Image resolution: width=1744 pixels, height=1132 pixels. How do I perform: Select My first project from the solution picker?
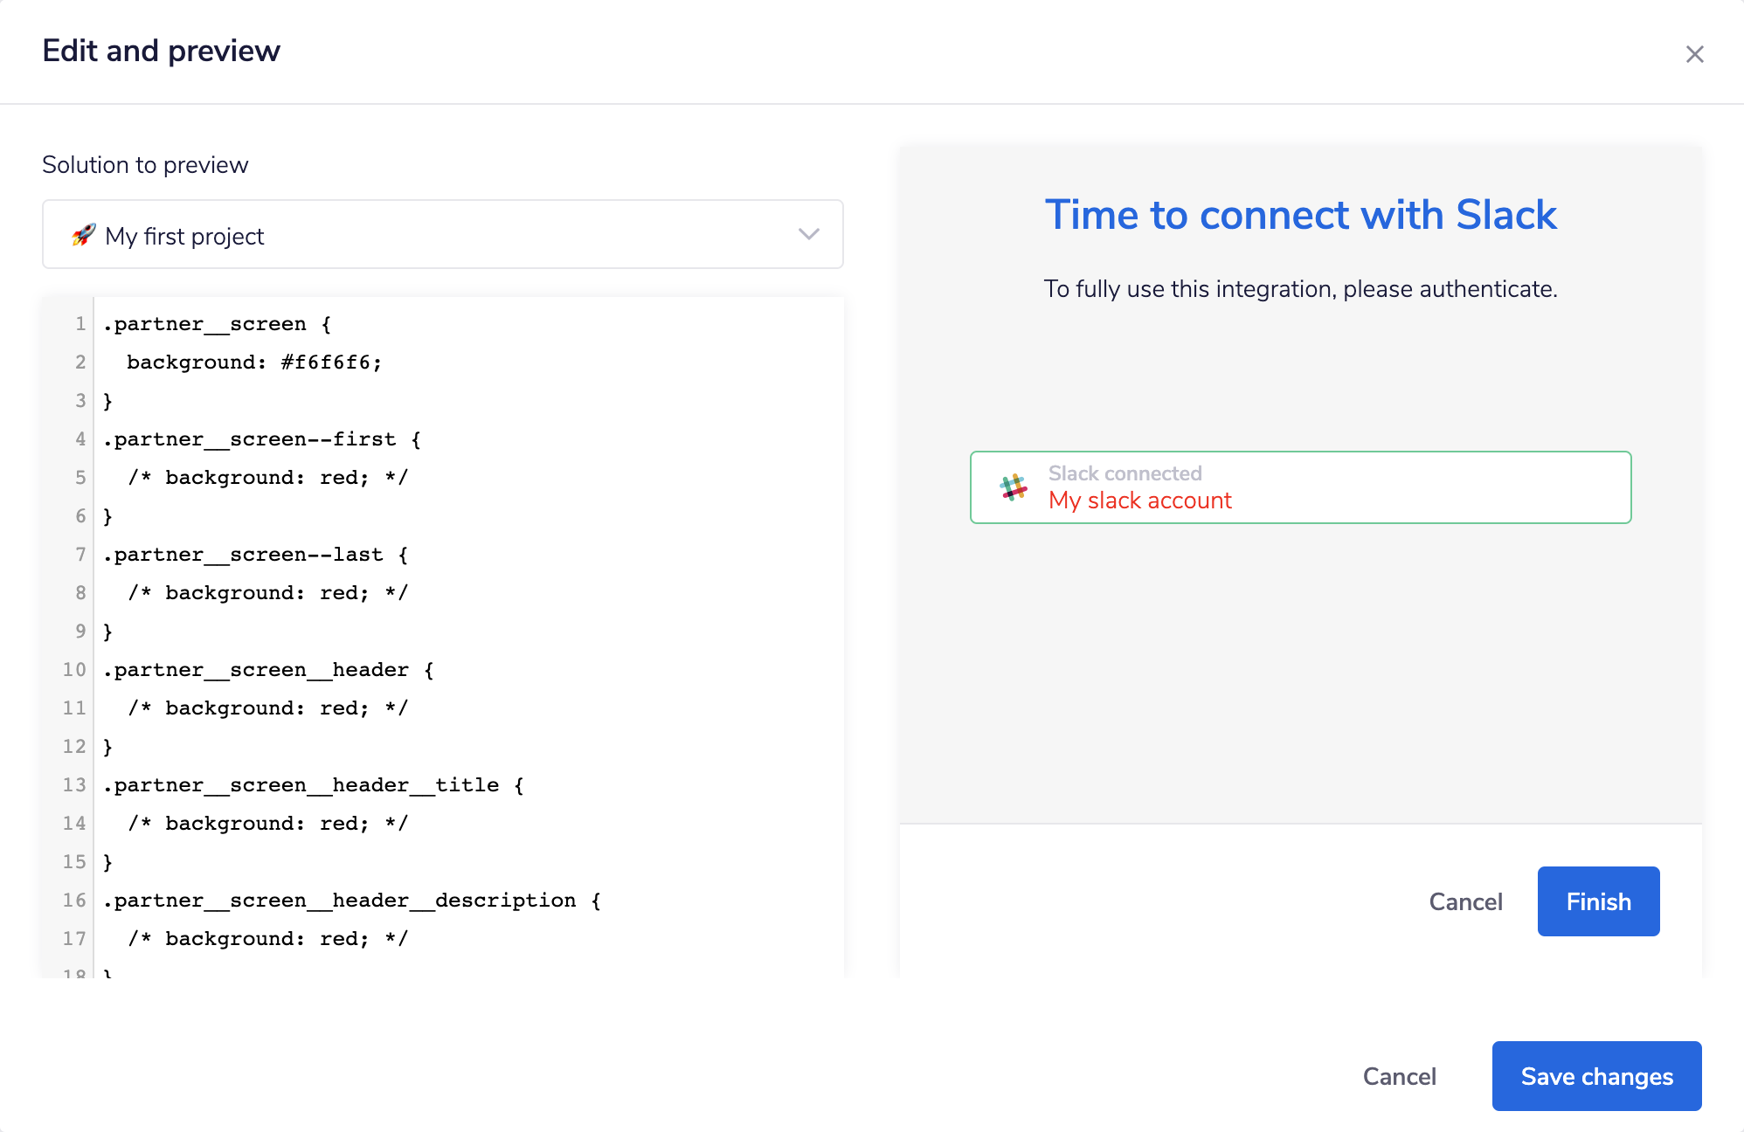coord(183,235)
